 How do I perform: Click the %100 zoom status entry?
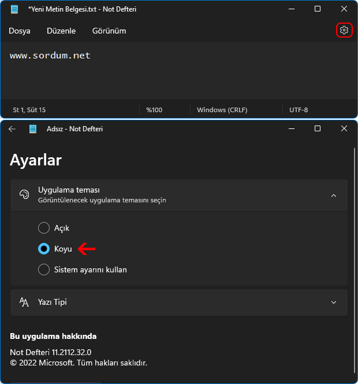pos(154,110)
